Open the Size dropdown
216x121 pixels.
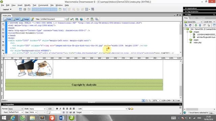click(x=33, y=112)
